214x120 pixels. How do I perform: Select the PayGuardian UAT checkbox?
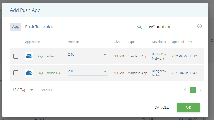tap(16, 73)
